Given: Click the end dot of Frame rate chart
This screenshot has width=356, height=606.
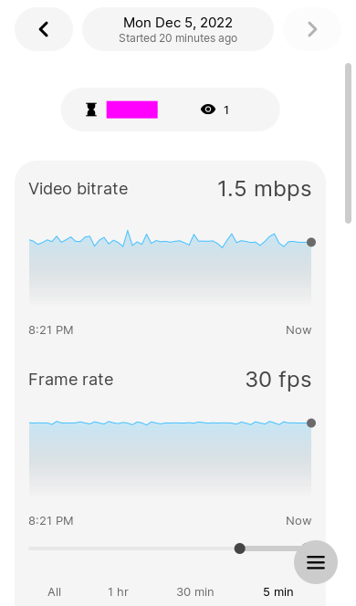Looking at the screenshot, I should point(311,423).
